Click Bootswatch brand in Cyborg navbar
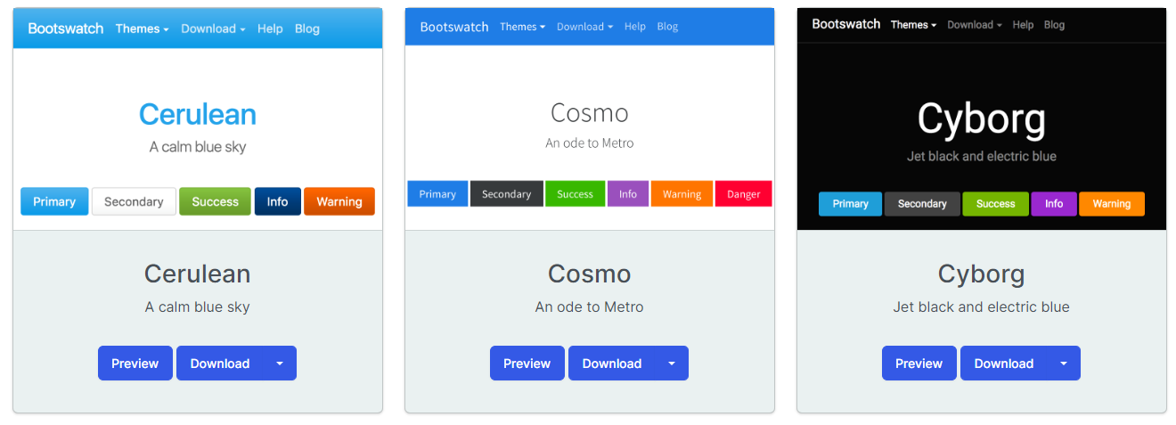 point(846,24)
